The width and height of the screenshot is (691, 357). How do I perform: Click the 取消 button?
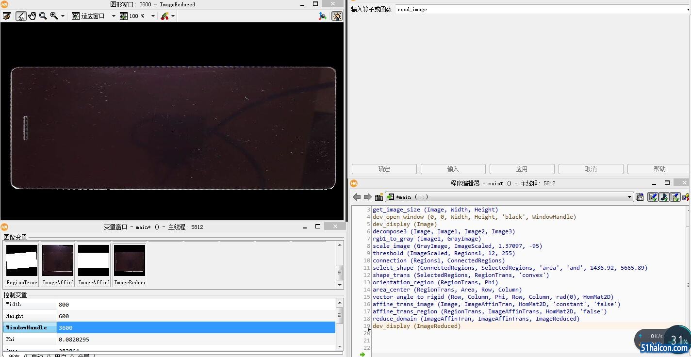591,169
